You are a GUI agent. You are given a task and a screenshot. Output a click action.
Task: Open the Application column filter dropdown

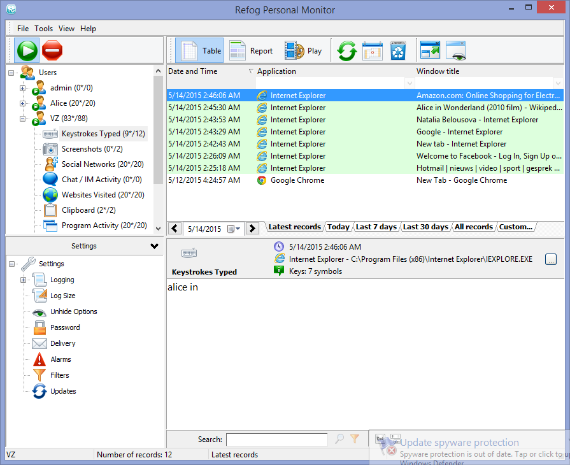[410, 83]
